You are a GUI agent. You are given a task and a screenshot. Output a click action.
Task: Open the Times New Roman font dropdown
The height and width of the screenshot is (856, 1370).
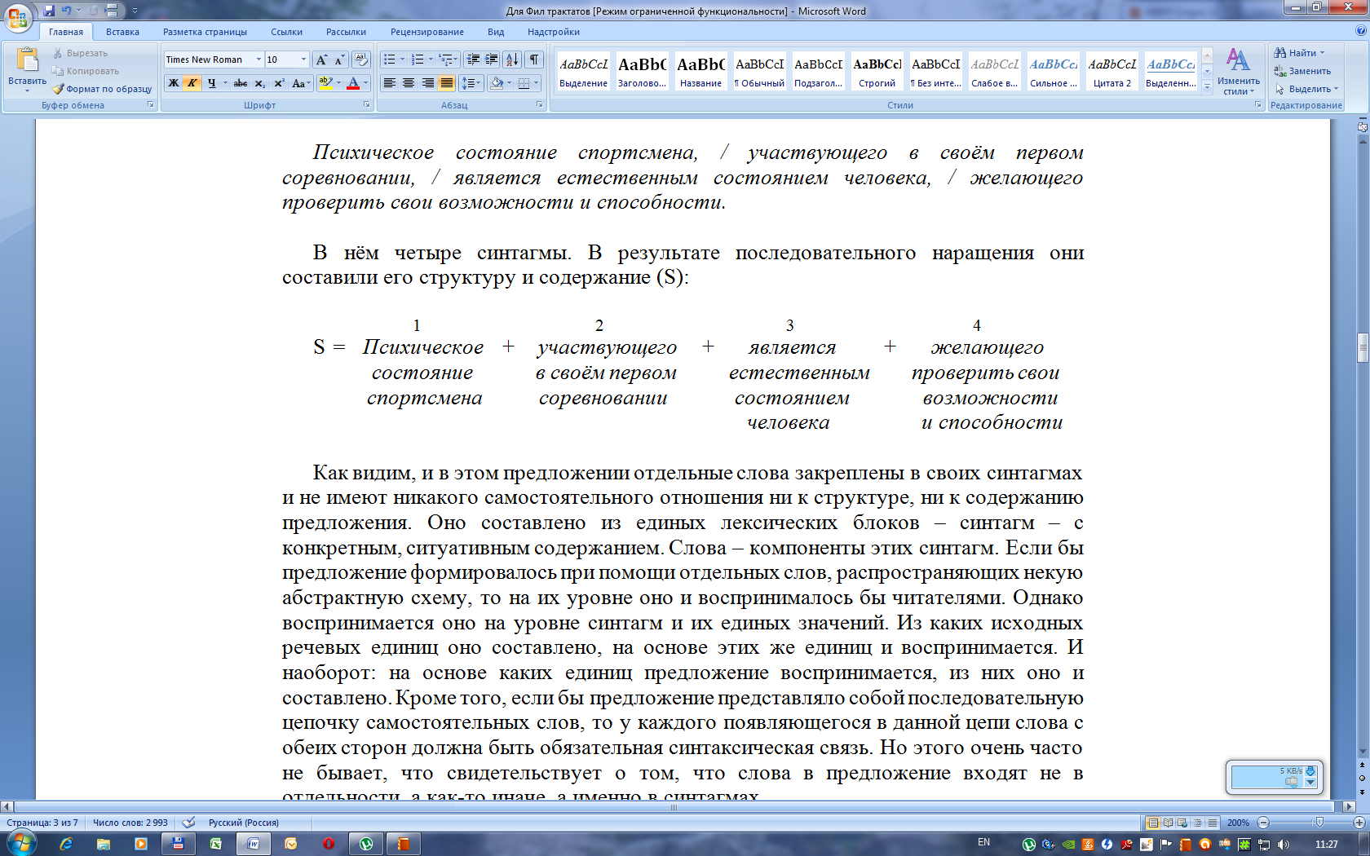pos(259,60)
